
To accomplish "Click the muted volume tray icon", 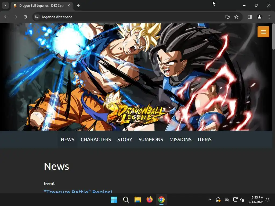I will 242,200.
